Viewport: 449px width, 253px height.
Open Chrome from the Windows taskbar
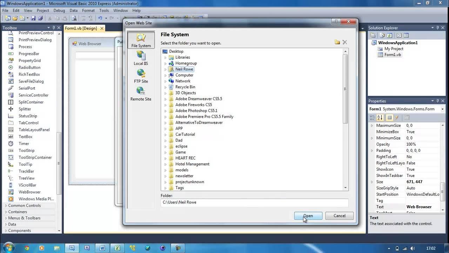pyautogui.click(x=27, y=248)
